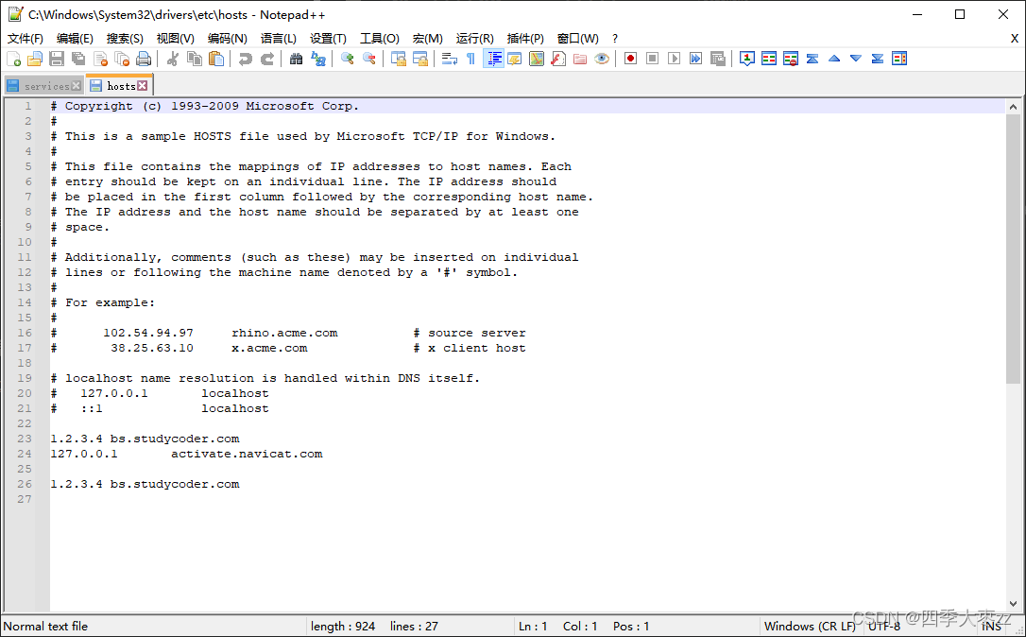Toggle the Function List panel icon
The width and height of the screenshot is (1026, 637).
558,59
